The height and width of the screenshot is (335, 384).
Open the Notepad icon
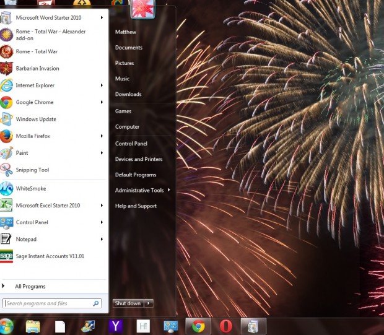click(6, 239)
